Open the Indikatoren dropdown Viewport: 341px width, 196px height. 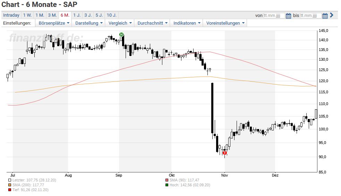click(187, 23)
